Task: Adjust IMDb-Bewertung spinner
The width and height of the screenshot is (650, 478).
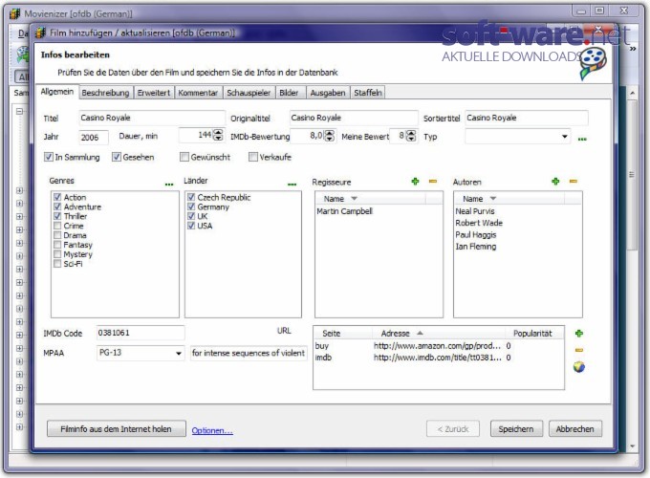Action: (330, 135)
